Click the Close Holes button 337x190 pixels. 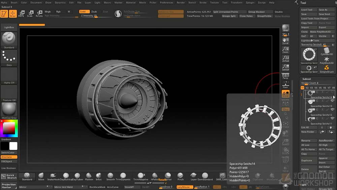246,16
